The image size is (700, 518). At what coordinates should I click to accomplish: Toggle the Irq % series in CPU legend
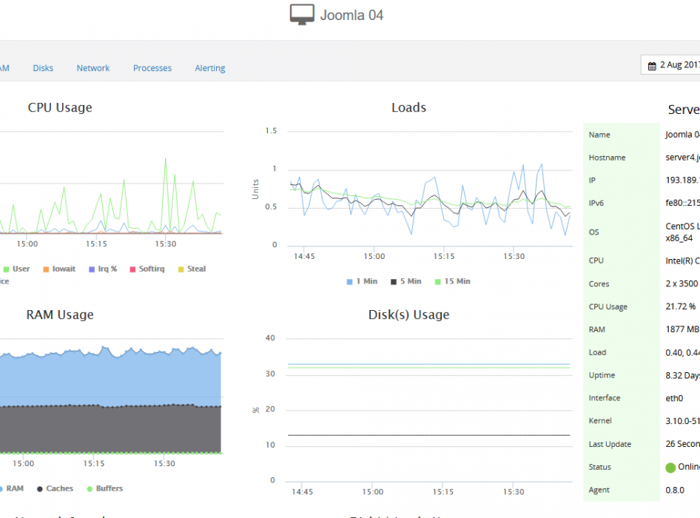click(x=103, y=269)
